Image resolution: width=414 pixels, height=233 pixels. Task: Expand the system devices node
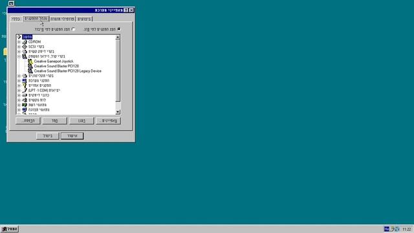19,80
